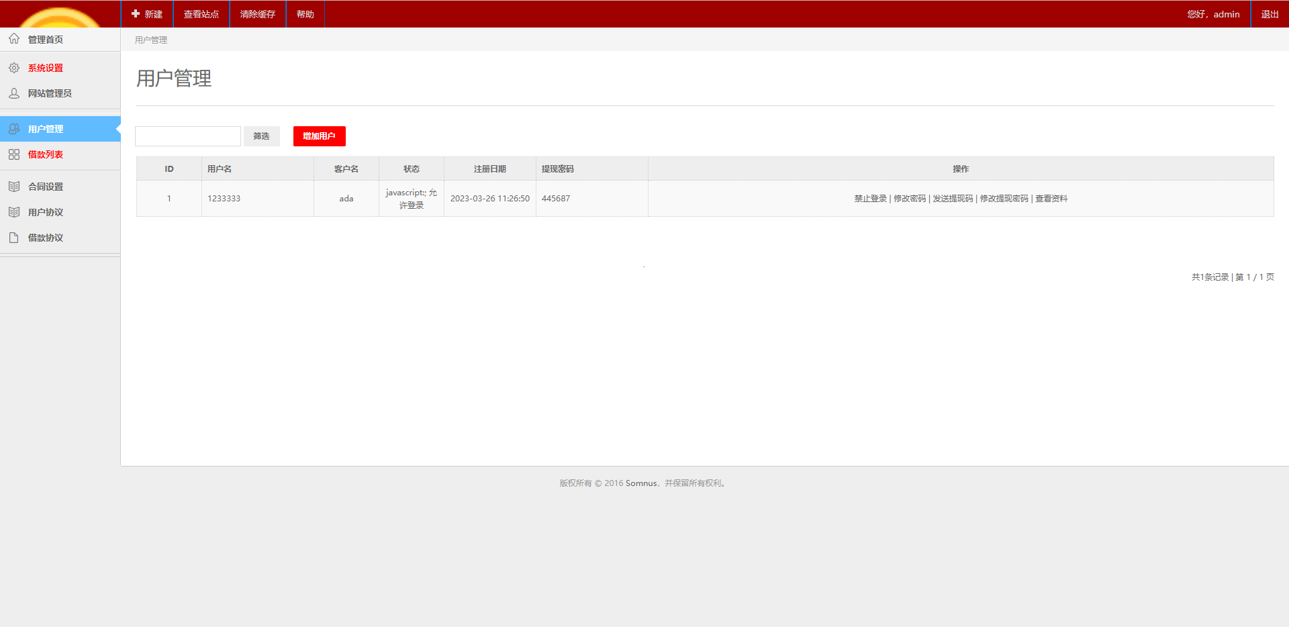Image resolution: width=1289 pixels, height=627 pixels.
Task: Open the 帮助 menu item
Action: pos(305,14)
